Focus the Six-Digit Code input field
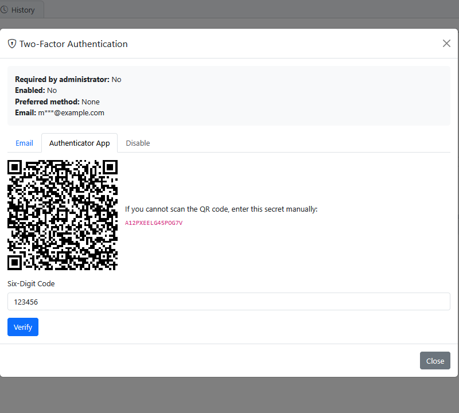Image resolution: width=459 pixels, height=413 pixels. pos(228,302)
